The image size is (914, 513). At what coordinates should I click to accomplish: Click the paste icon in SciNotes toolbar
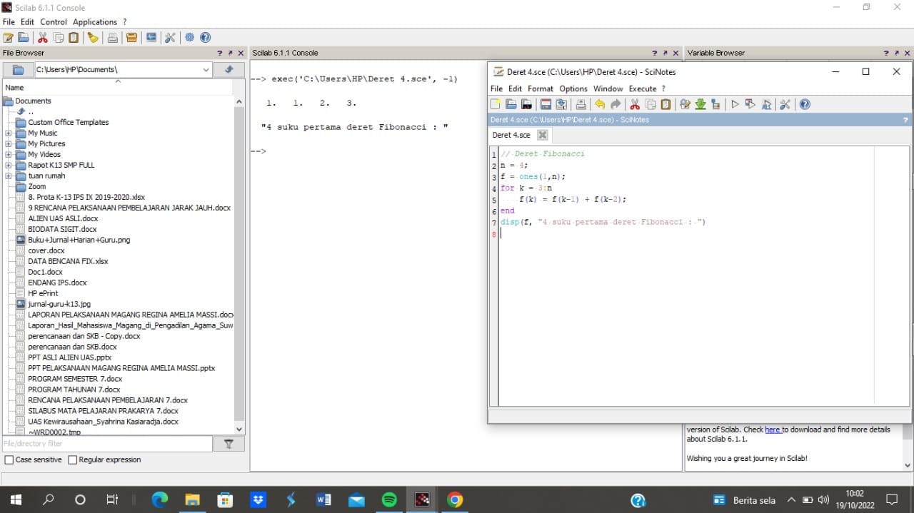666,104
